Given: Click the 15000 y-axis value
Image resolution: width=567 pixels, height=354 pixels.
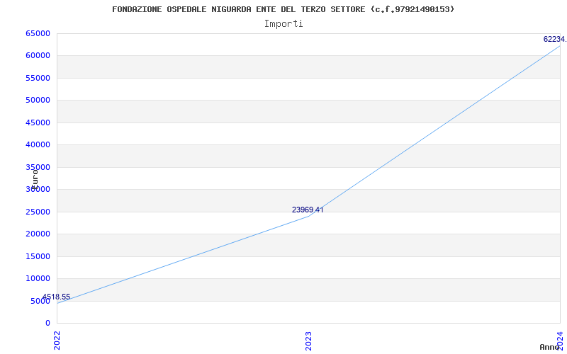Looking at the screenshot, I should pos(38,256).
